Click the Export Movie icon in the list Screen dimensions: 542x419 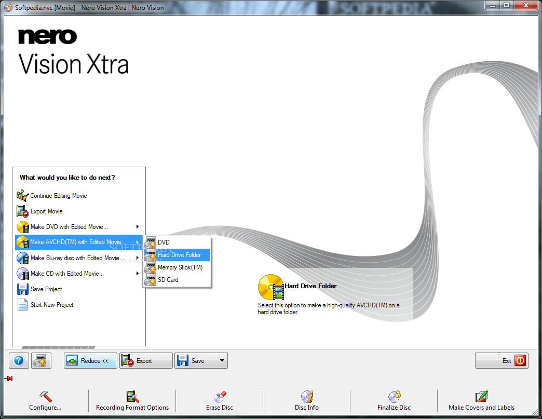22,211
